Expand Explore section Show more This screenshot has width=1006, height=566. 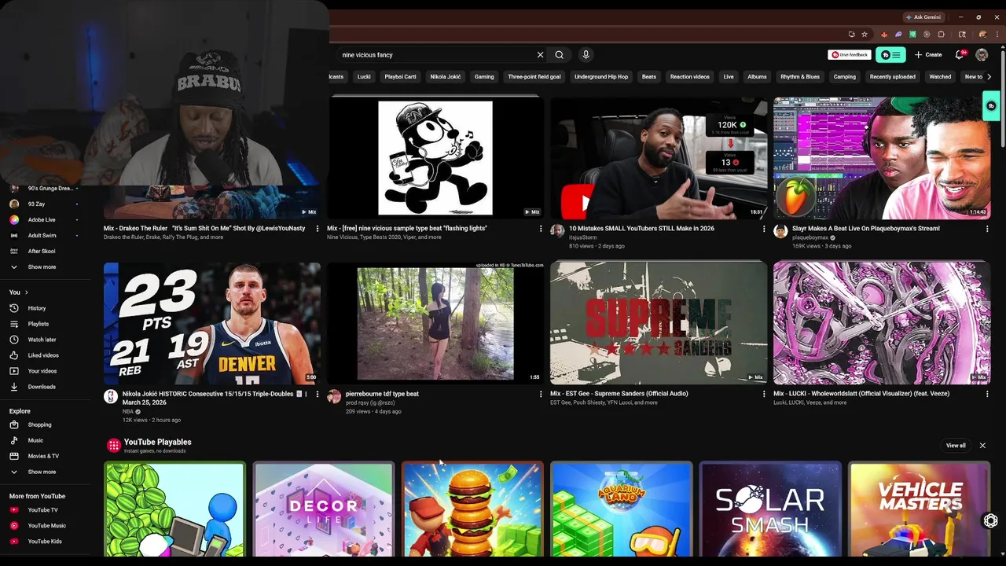pos(47,472)
